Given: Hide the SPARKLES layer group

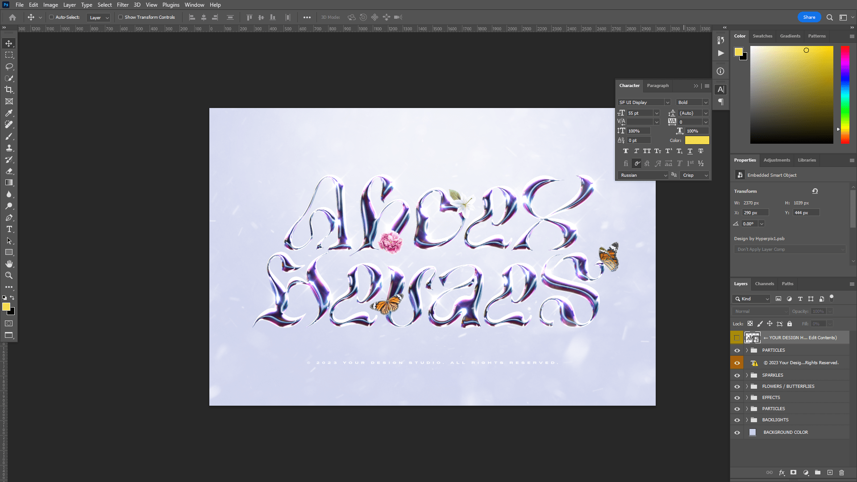Looking at the screenshot, I should point(737,375).
